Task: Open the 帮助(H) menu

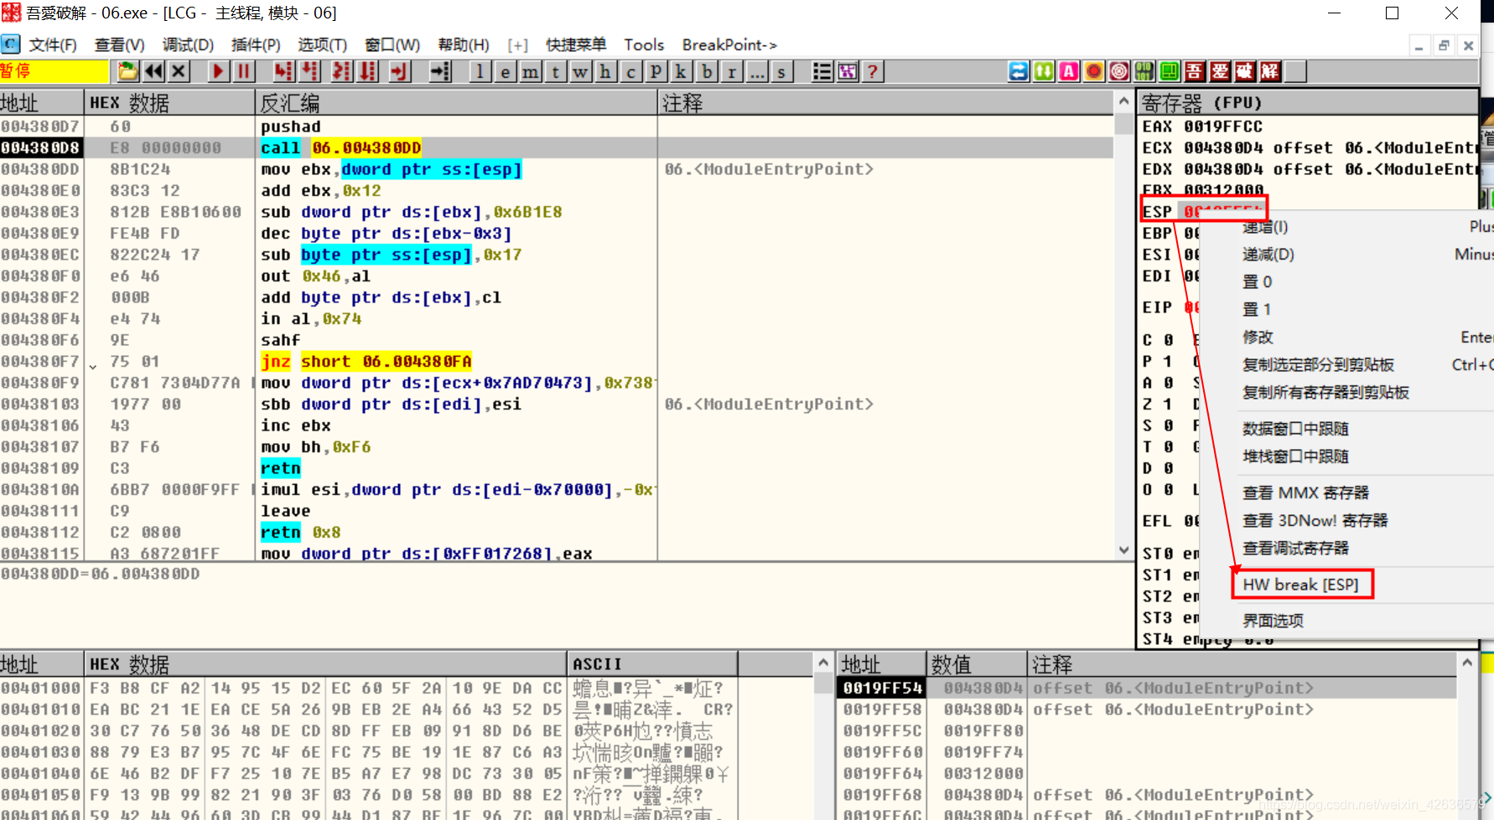Action: tap(464, 44)
